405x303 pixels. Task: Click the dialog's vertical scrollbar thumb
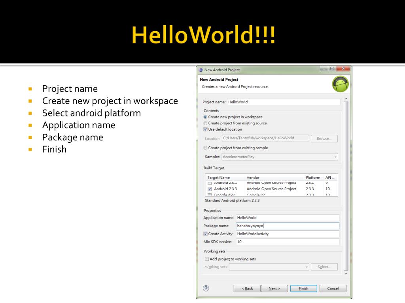tap(346, 186)
